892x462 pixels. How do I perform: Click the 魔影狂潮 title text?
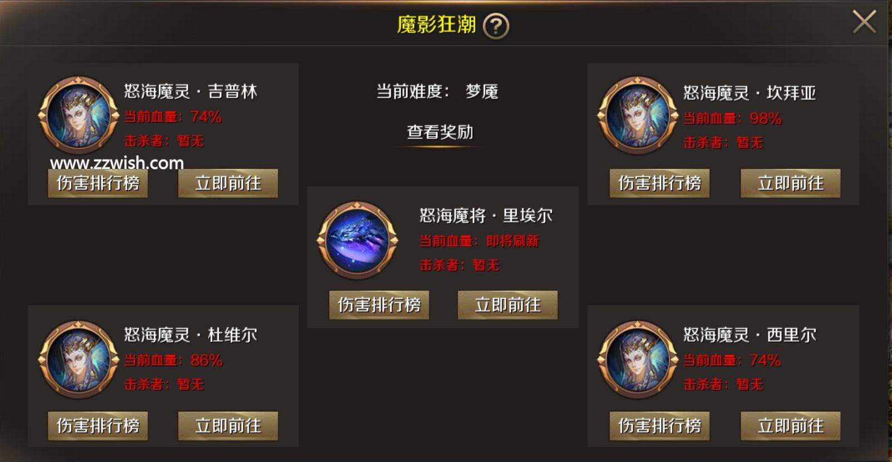point(436,24)
